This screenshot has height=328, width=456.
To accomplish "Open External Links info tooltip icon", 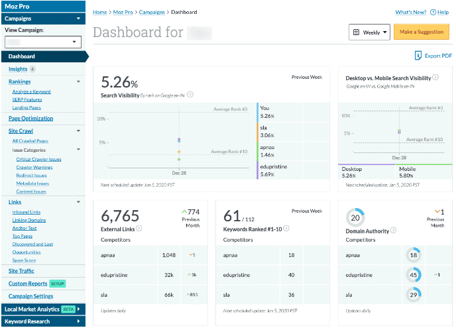I will 139,229.
